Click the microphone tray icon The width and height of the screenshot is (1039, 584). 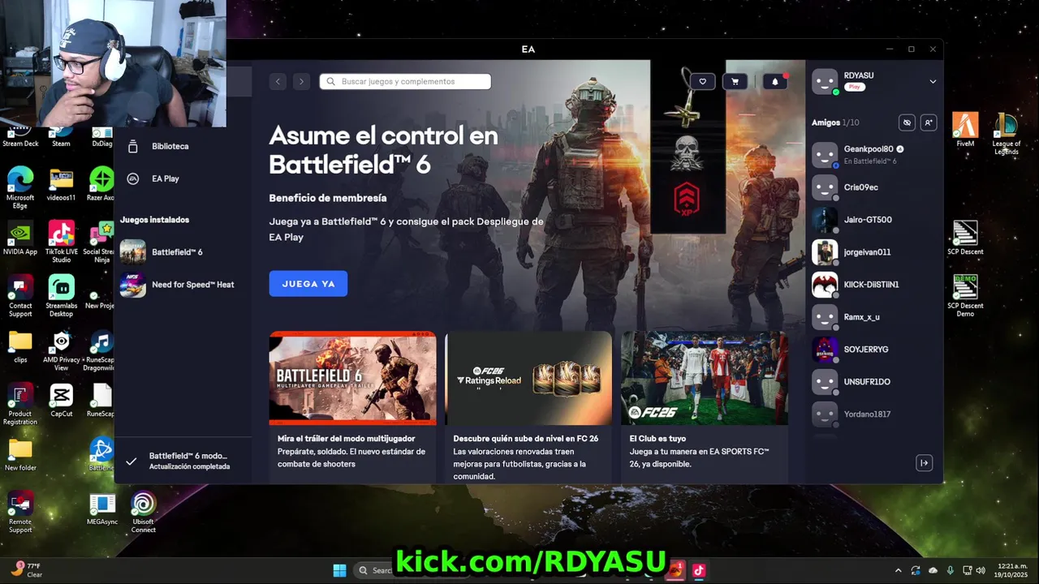tap(951, 570)
